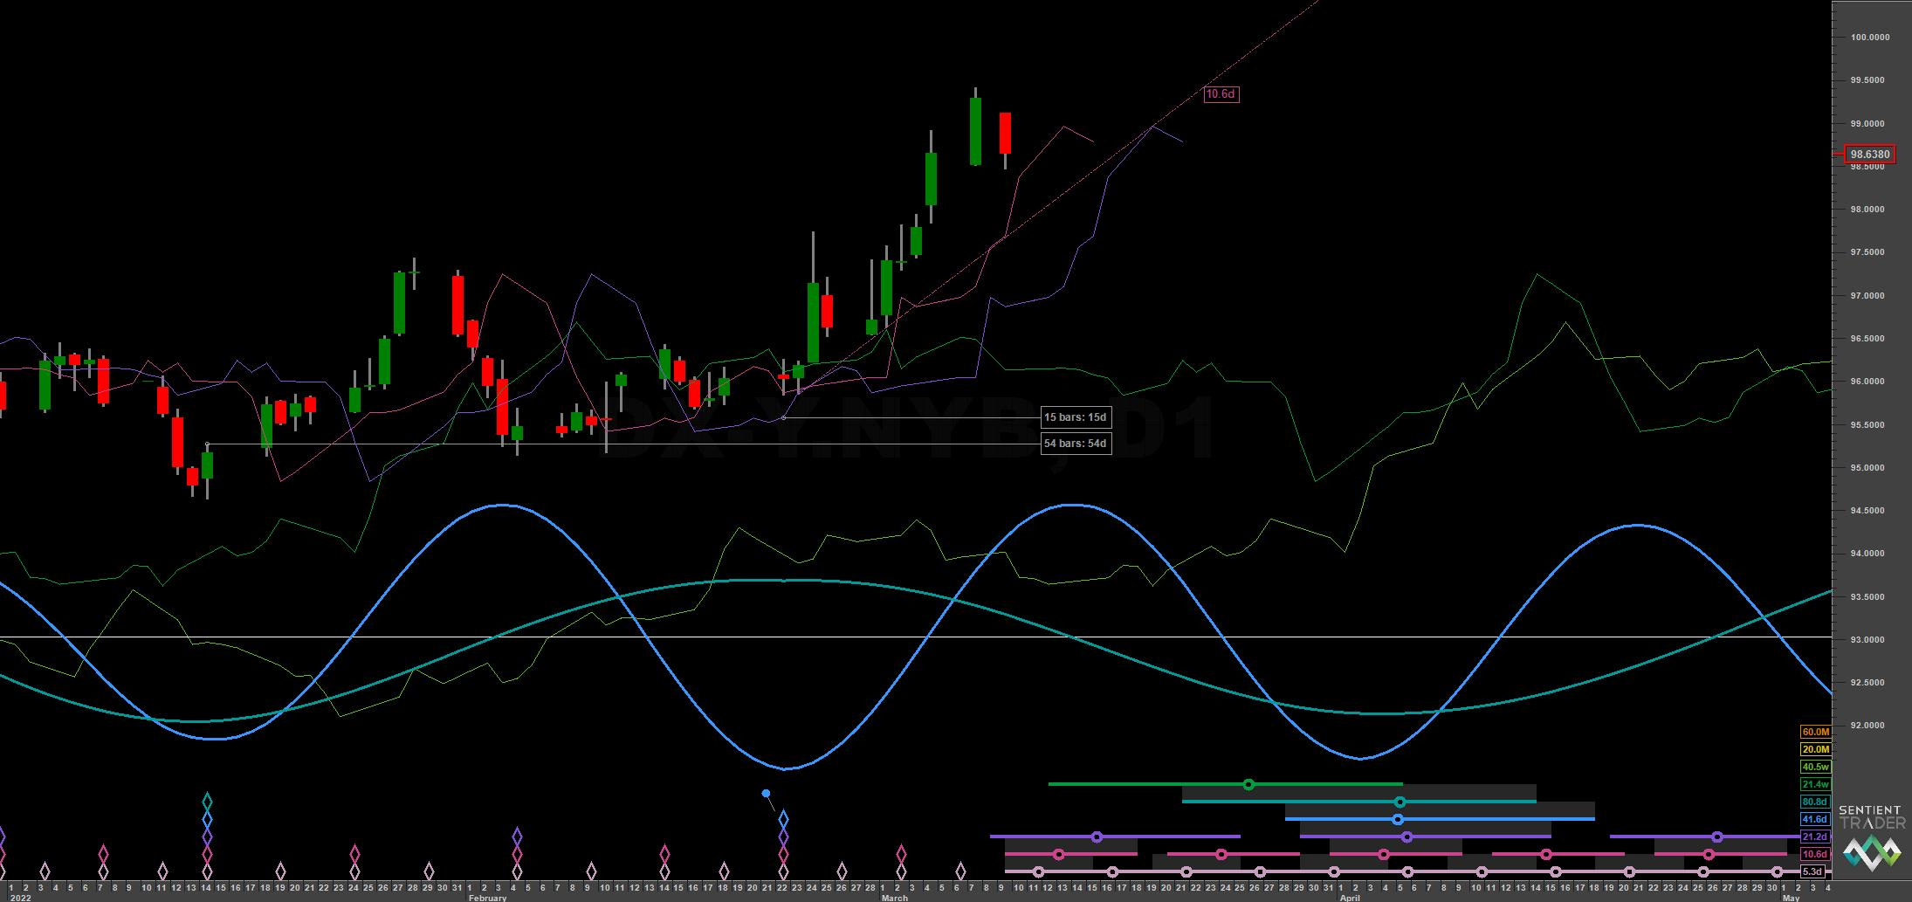This screenshot has width=1912, height=902.
Task: Select the 10.6d label on the dashed trendline
Action: point(1221,94)
